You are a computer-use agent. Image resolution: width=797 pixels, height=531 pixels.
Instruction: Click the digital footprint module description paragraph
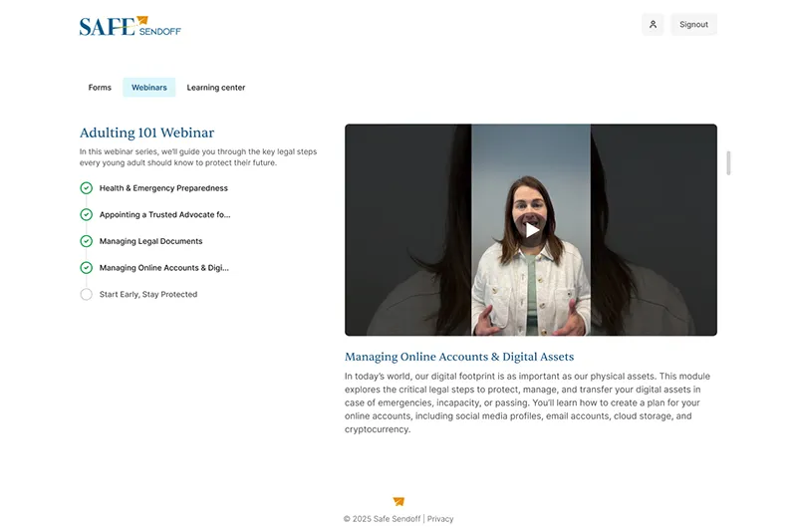click(x=527, y=402)
